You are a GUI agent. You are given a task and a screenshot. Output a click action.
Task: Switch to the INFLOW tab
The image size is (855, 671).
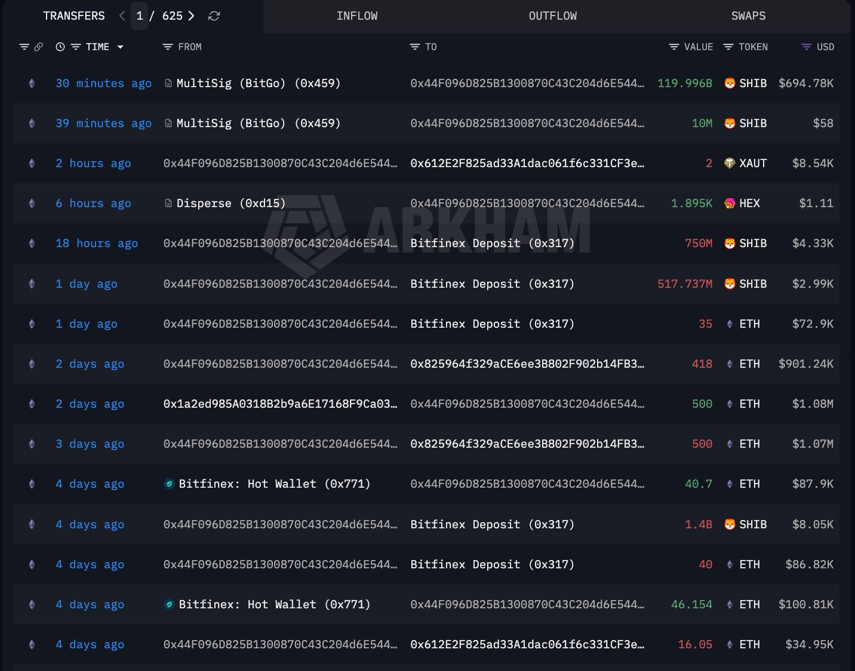coord(356,16)
